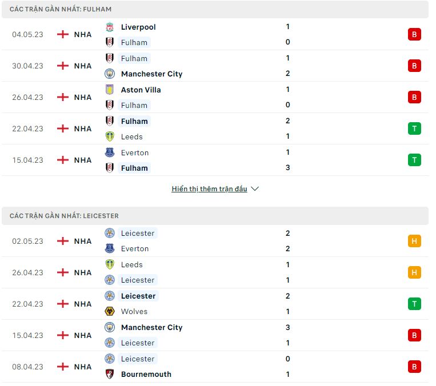Select the highlighted Leicester name in Wolves match
The image size is (436, 386).
point(138,296)
